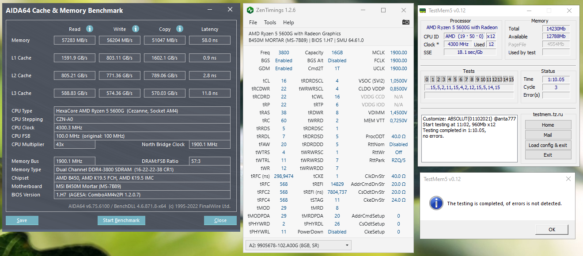583x256 pixels.
Task: Click the BGS Alt Disabled value
Action: click(x=337, y=60)
